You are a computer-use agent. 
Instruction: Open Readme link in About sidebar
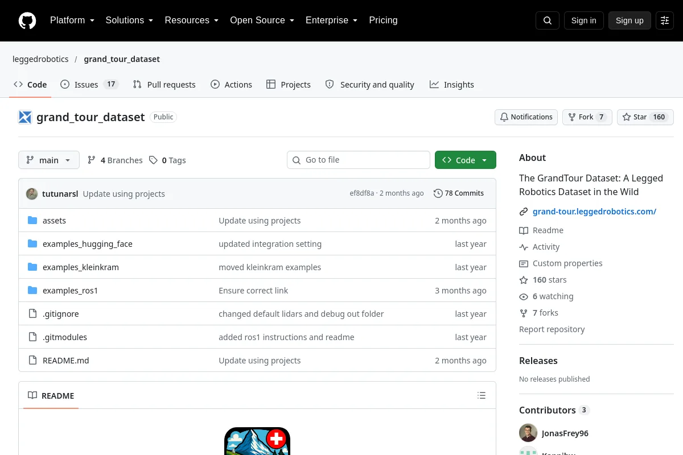click(x=541, y=230)
